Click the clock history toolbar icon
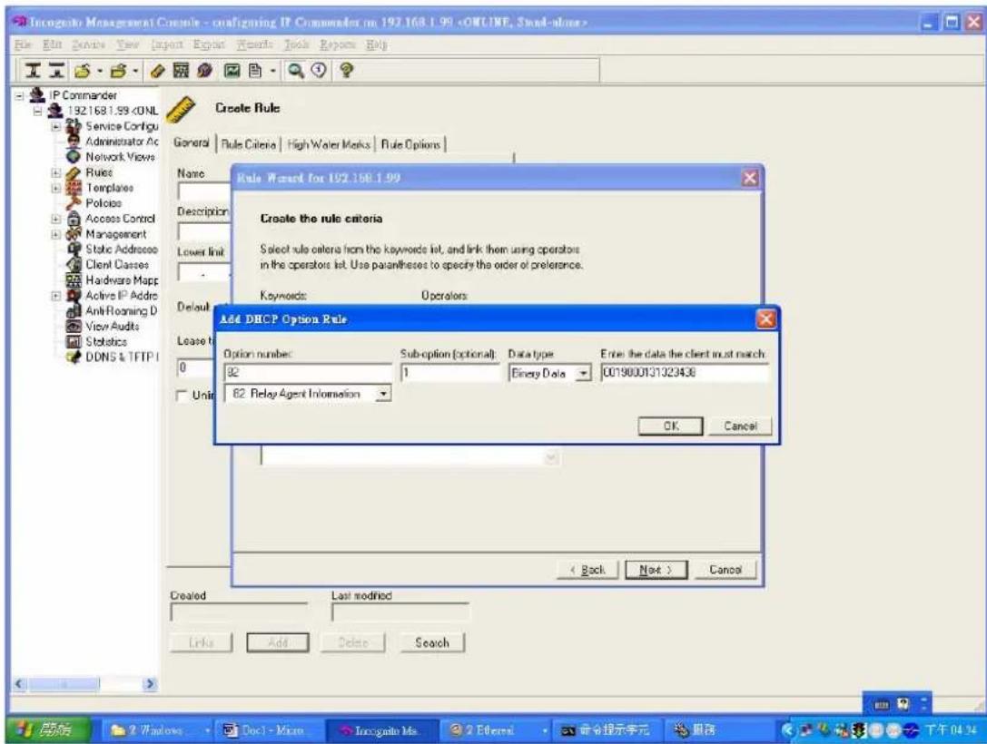 pyautogui.click(x=319, y=71)
